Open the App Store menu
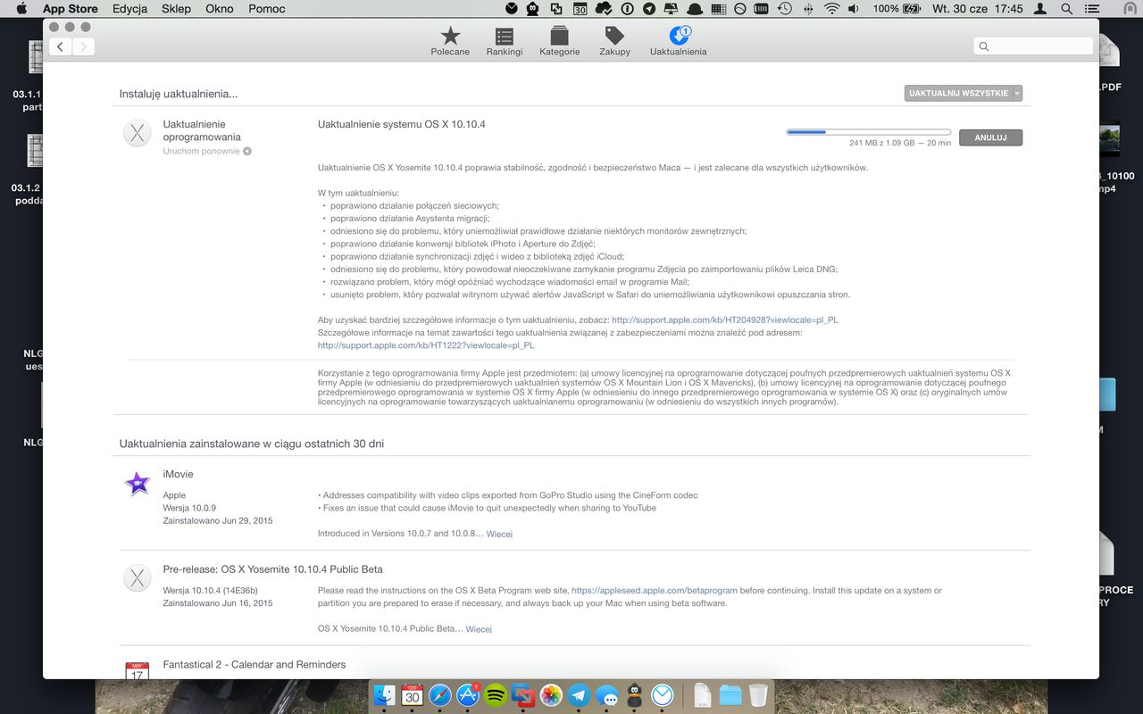Image resolution: width=1143 pixels, height=714 pixels. (x=71, y=9)
